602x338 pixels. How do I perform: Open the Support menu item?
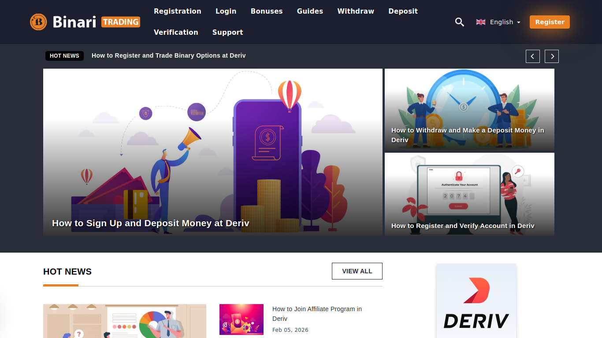coord(228,33)
